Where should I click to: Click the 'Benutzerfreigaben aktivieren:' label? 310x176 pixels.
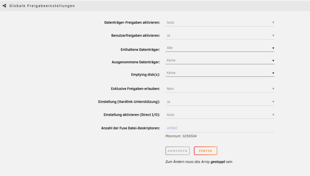point(135,36)
